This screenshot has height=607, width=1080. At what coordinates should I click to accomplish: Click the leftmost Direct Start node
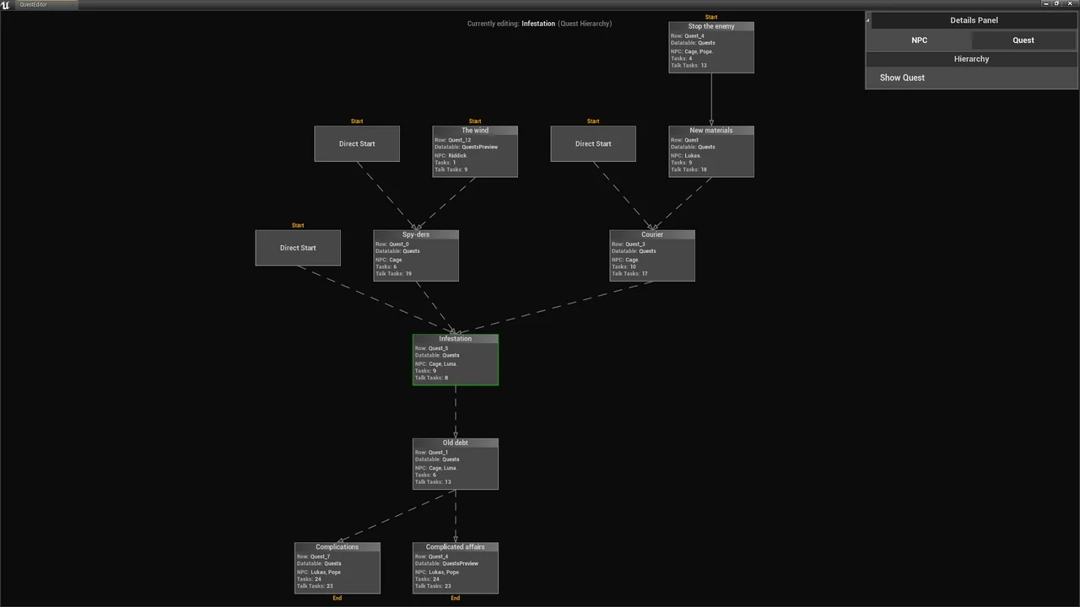pyautogui.click(x=298, y=248)
